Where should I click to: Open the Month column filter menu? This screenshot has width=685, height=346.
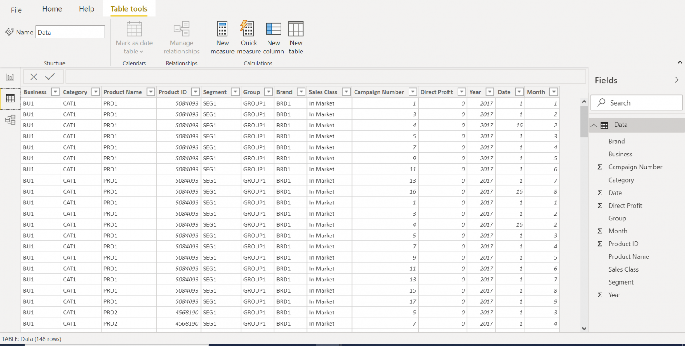554,92
